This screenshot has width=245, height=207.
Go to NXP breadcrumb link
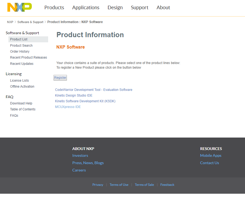10,22
